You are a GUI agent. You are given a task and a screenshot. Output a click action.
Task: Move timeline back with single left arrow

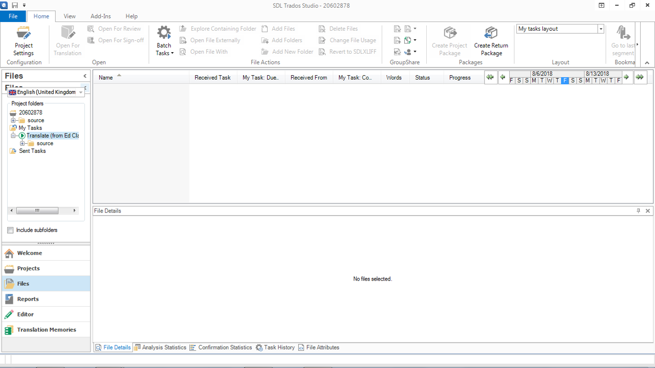pyautogui.click(x=503, y=77)
